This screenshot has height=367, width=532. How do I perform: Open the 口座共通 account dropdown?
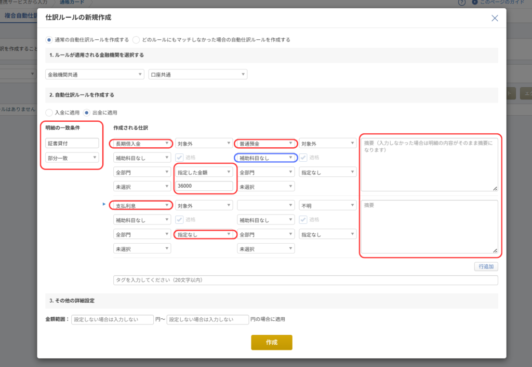[x=197, y=75]
